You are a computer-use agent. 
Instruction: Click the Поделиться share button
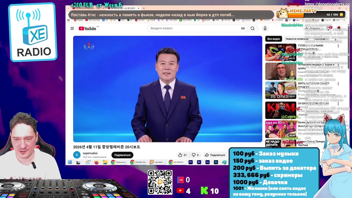click(x=215, y=155)
